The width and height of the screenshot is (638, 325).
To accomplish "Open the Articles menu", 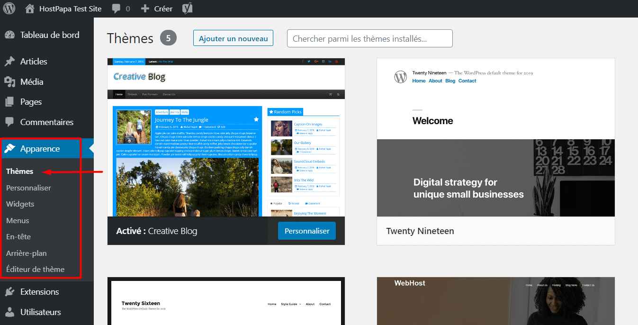I will 34,62.
